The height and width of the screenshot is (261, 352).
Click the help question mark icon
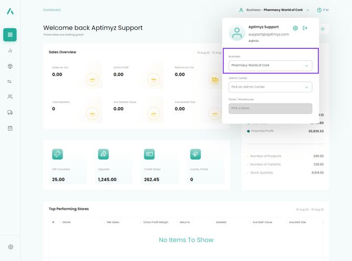tap(319, 10)
